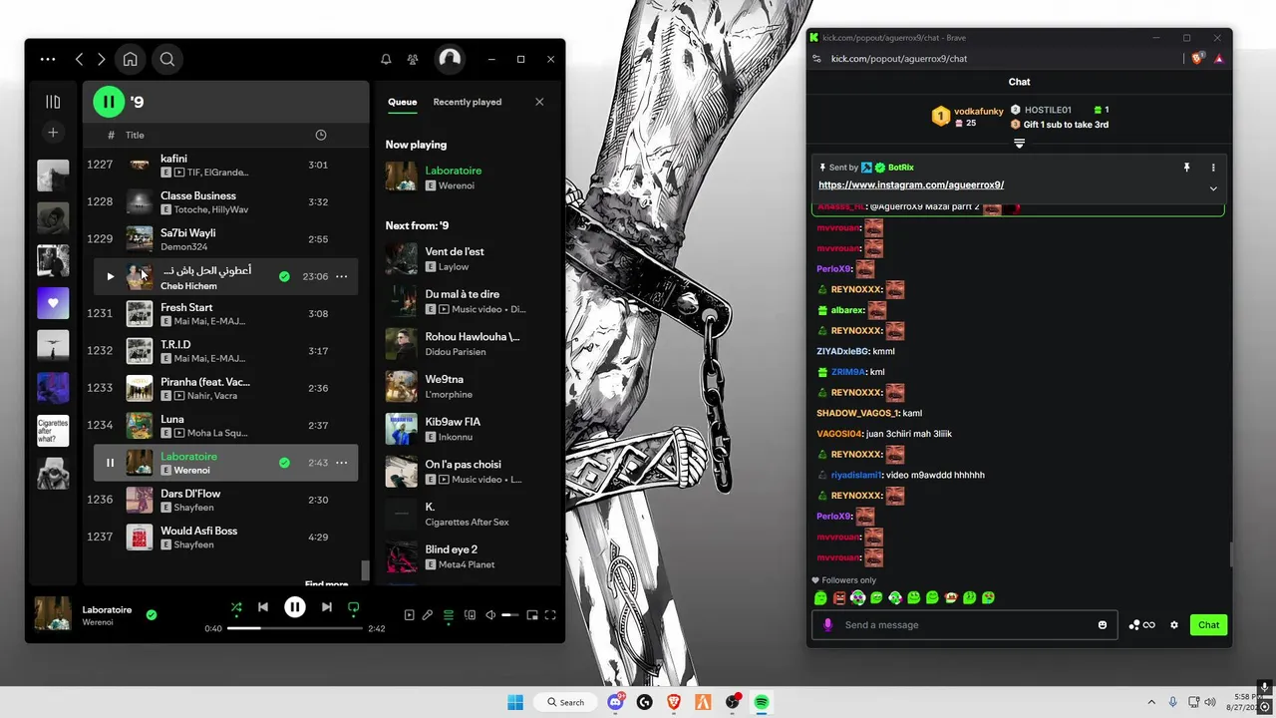The image size is (1276, 718).
Task: Sort tracks by the duration clock header
Action: (321, 135)
